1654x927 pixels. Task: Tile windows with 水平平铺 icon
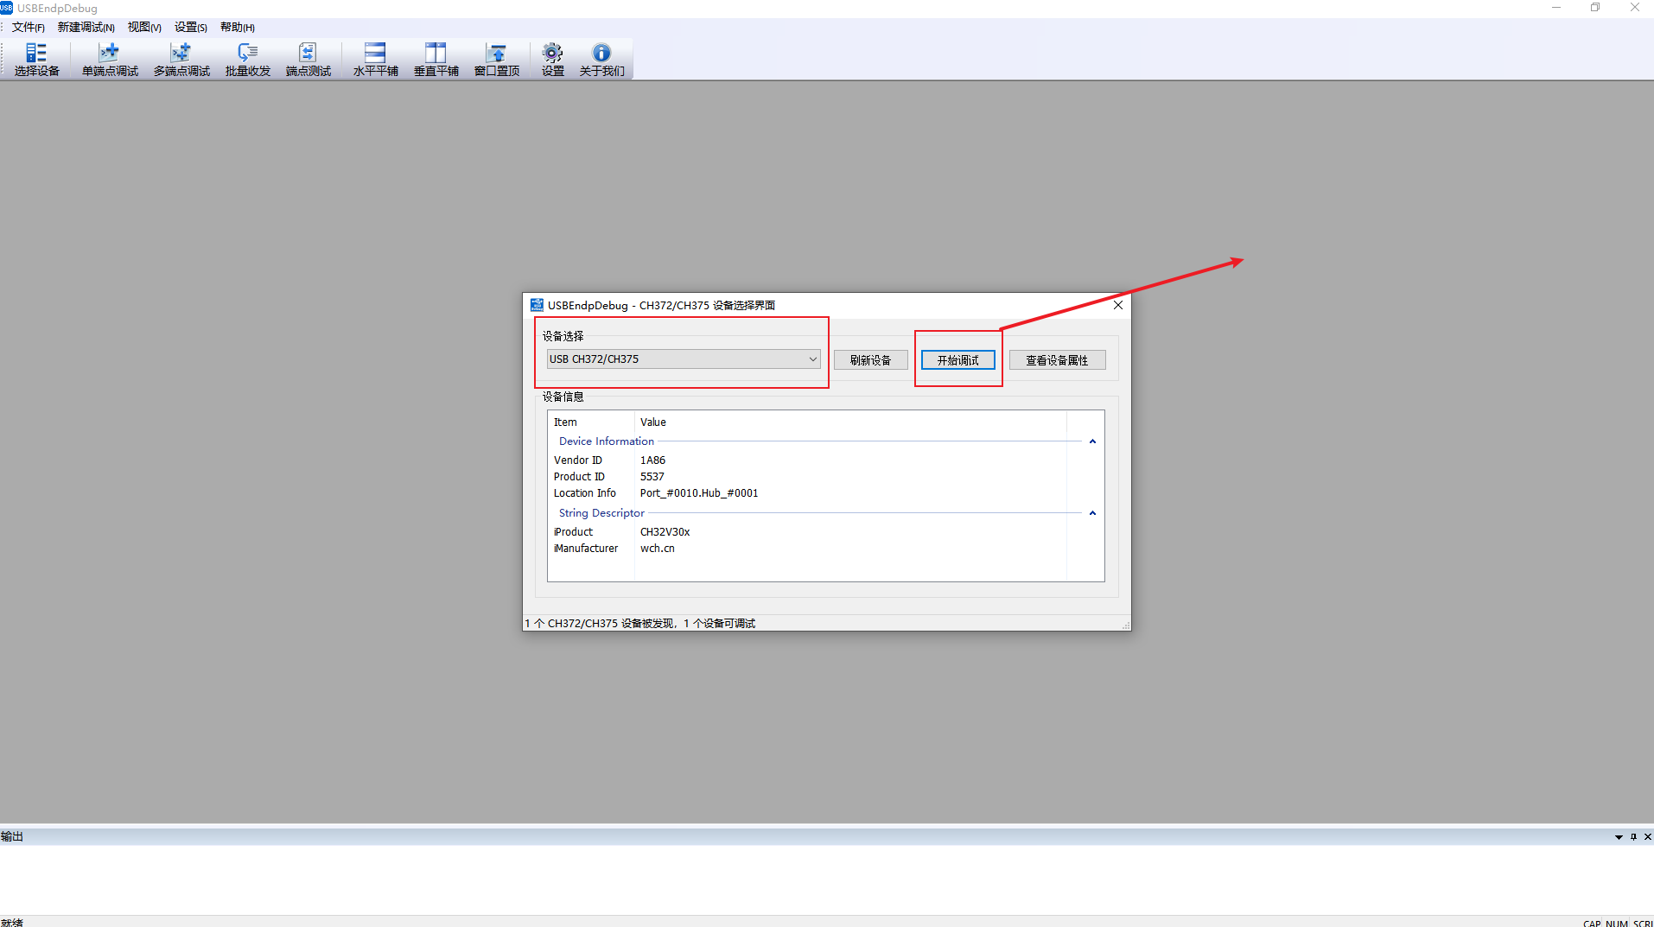coord(375,60)
